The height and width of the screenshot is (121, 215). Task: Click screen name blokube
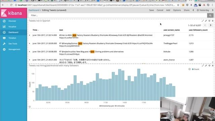(167, 51)
